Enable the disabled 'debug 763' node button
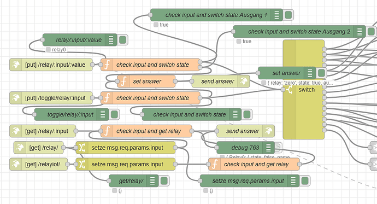 (278, 148)
